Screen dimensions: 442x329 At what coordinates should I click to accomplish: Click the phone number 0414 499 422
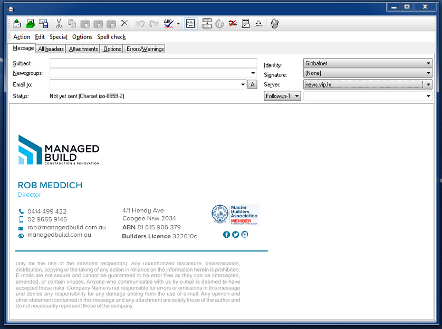click(47, 211)
